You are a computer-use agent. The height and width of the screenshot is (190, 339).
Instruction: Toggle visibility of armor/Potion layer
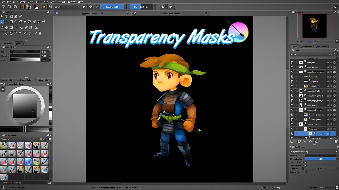tap(292, 105)
